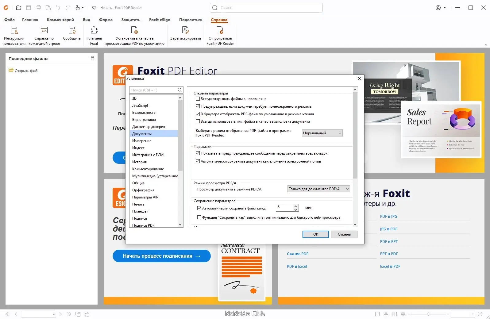Image resolution: width=490 pixels, height=319 pixels.
Task: Click the preferences category list scrollbar
Action: (x=180, y=135)
